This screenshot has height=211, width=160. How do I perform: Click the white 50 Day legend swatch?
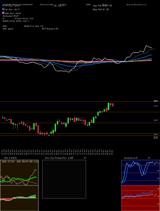(x=3, y=9)
